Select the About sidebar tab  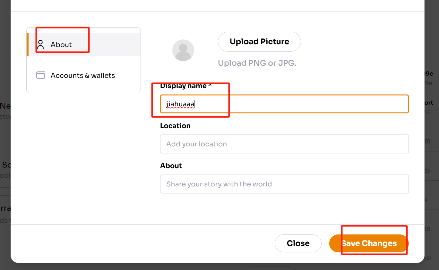click(x=84, y=45)
